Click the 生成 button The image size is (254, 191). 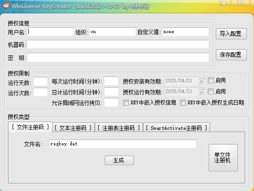tap(119, 160)
